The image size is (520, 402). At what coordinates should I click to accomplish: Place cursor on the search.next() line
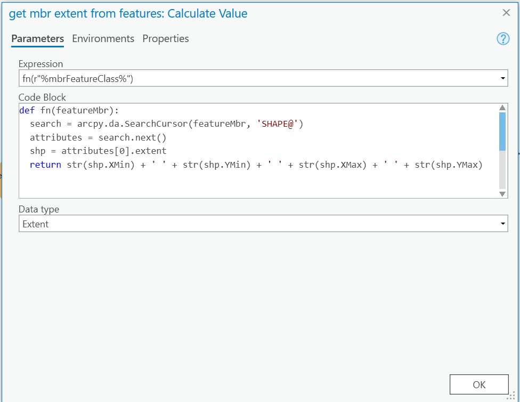(98, 137)
